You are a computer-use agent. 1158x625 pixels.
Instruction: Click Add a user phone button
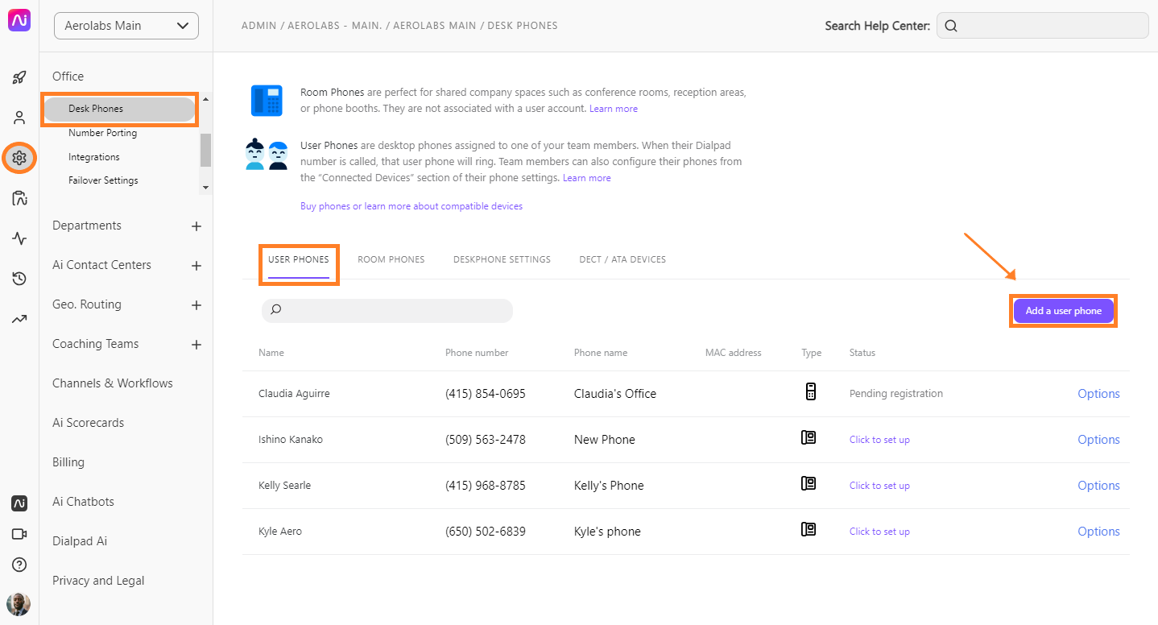pos(1063,311)
